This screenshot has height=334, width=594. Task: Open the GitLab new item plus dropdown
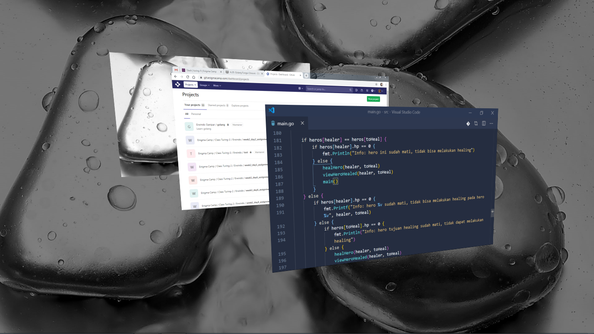pos(300,88)
